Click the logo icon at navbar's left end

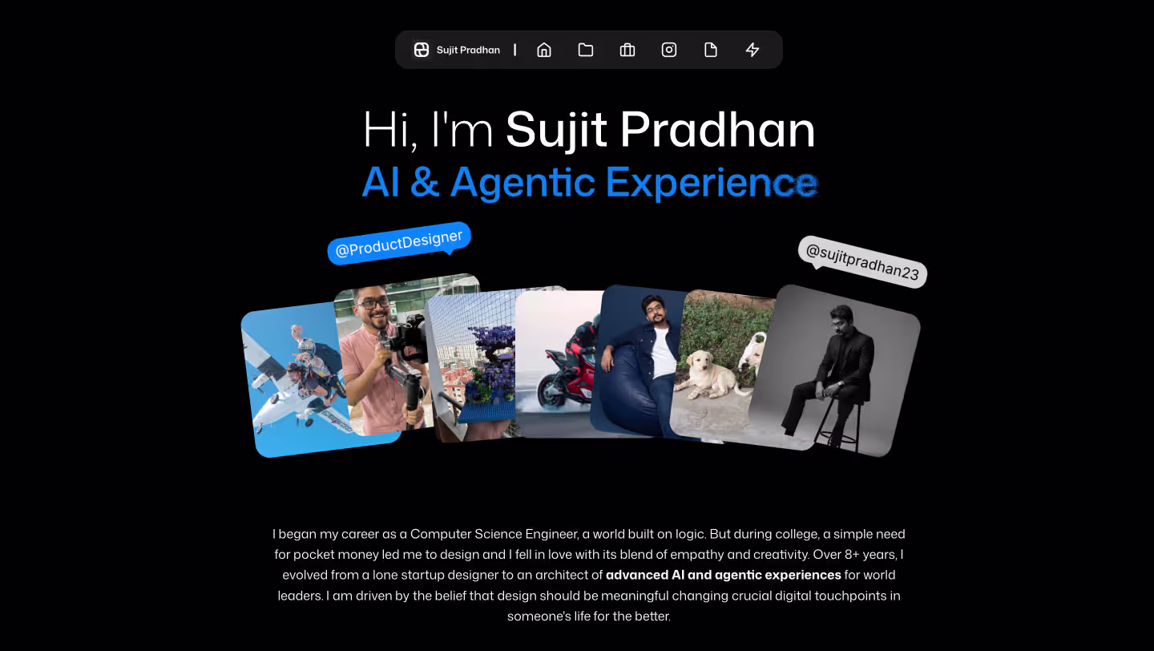click(x=421, y=49)
